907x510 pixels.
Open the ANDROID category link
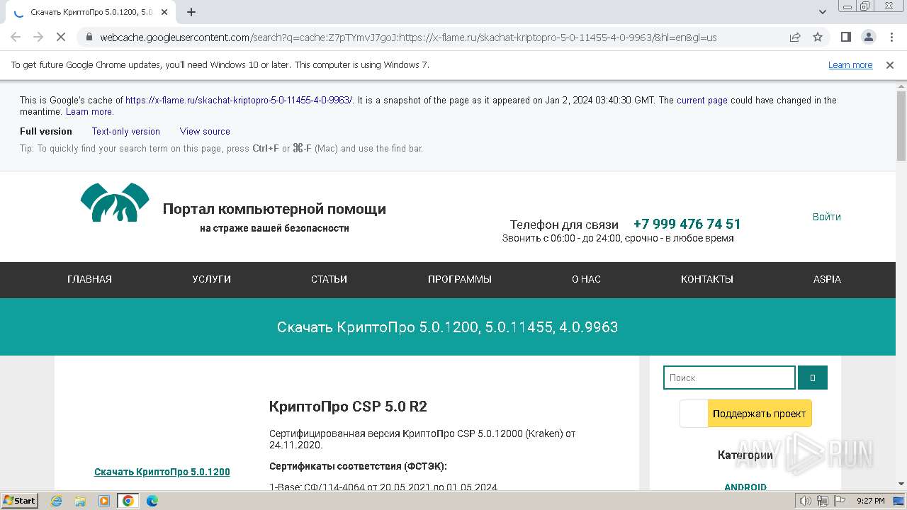pos(745,487)
